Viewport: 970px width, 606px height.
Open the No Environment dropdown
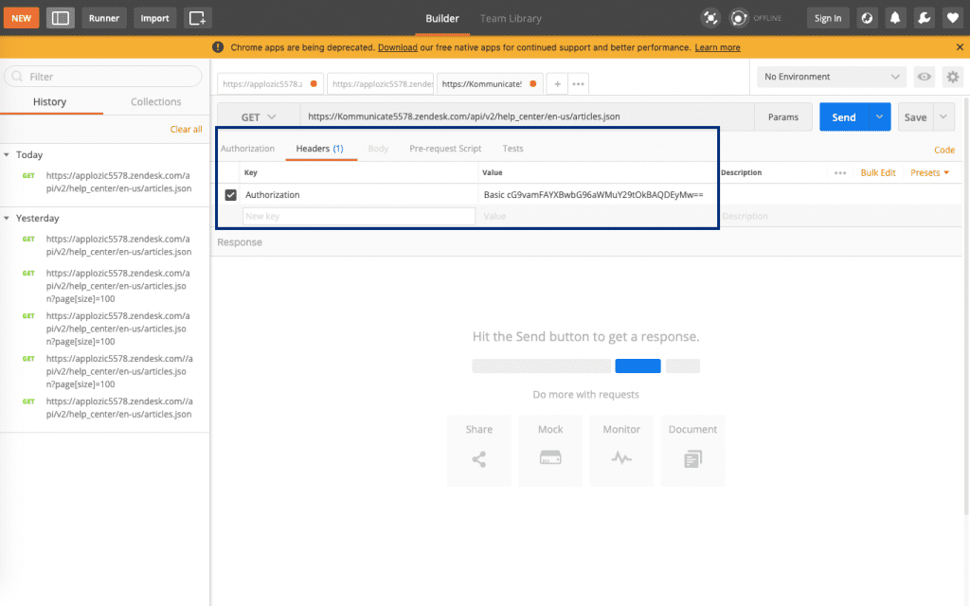832,77
